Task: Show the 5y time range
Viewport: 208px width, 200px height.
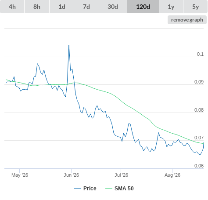Action: pos(195,7)
